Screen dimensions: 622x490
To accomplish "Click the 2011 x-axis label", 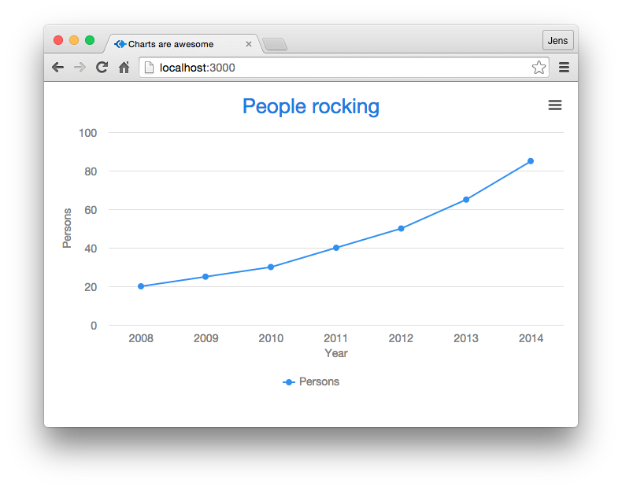I will [335, 338].
